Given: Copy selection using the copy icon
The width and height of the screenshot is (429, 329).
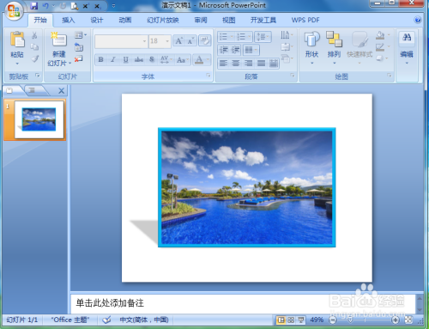Looking at the screenshot, I should click(34, 46).
